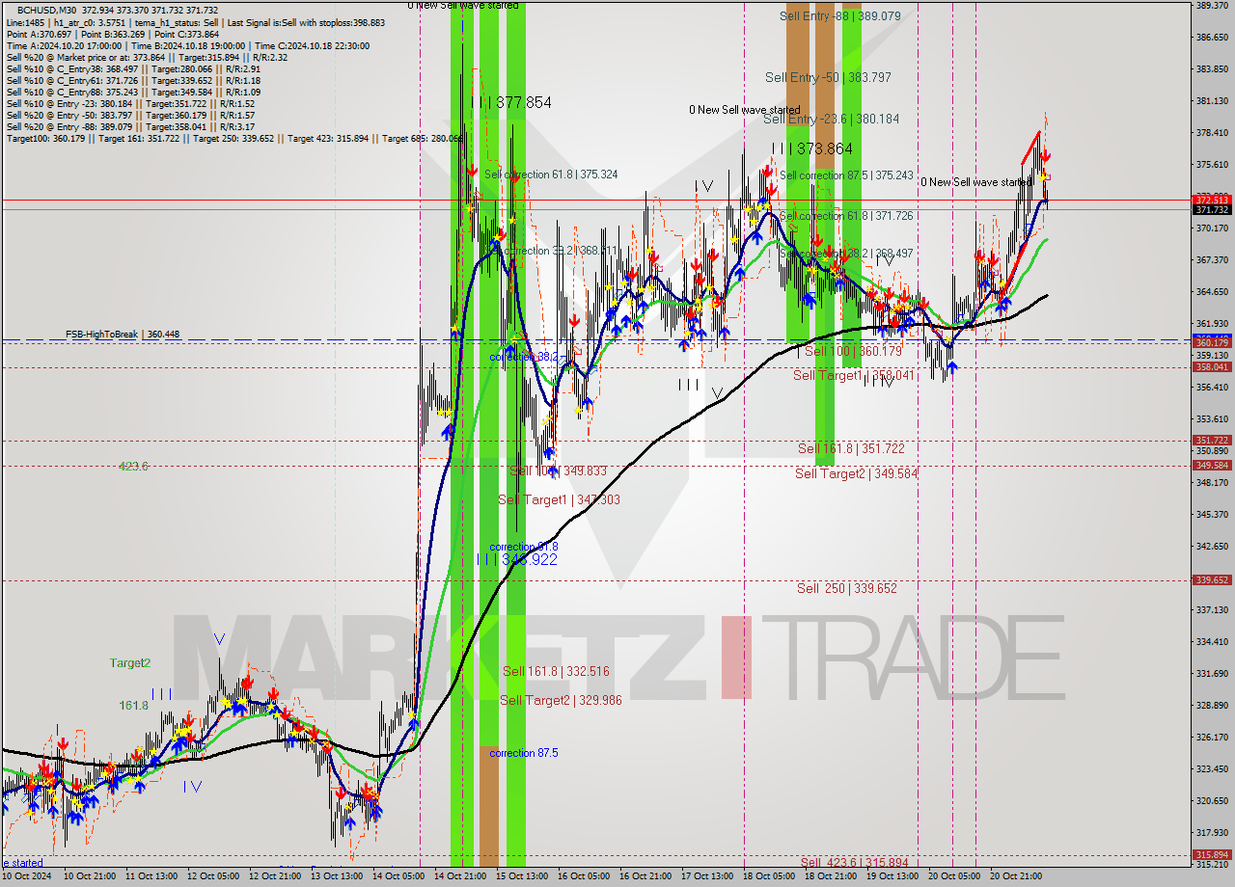
Task: Click the green '161.8' label
Action: point(133,707)
